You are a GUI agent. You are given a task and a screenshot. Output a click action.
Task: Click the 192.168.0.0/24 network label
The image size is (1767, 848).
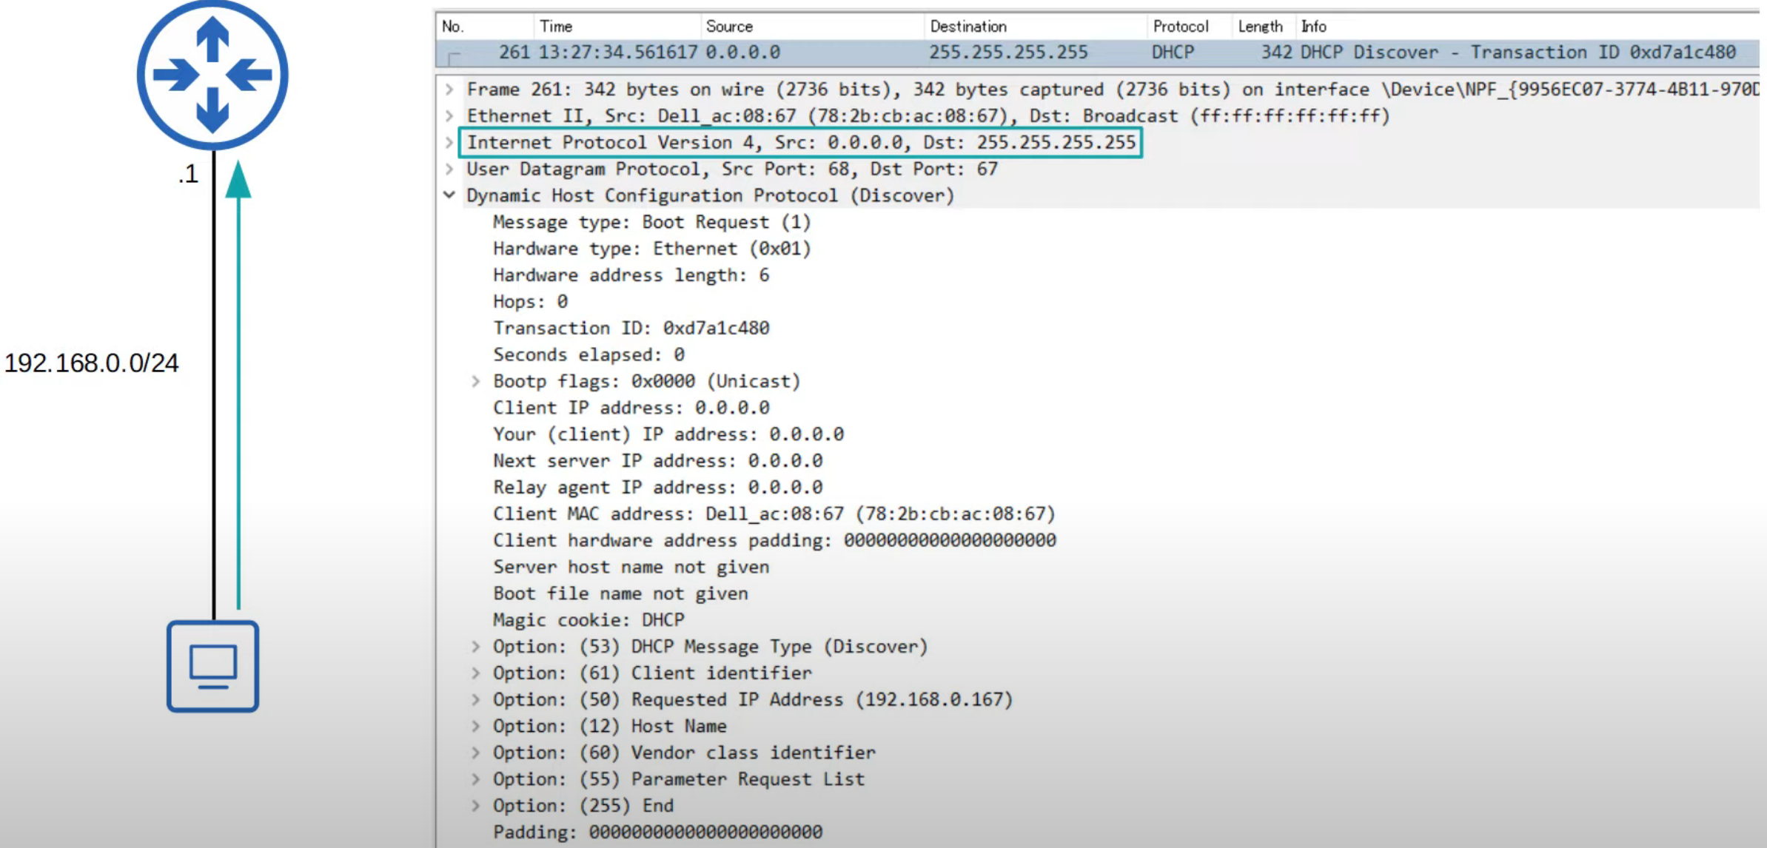pos(92,363)
